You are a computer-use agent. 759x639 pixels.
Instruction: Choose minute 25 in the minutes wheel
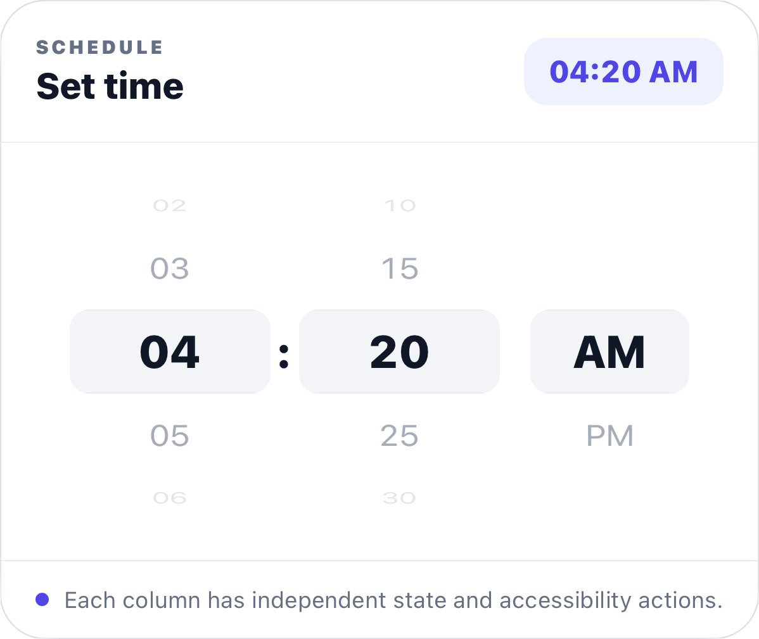(399, 436)
